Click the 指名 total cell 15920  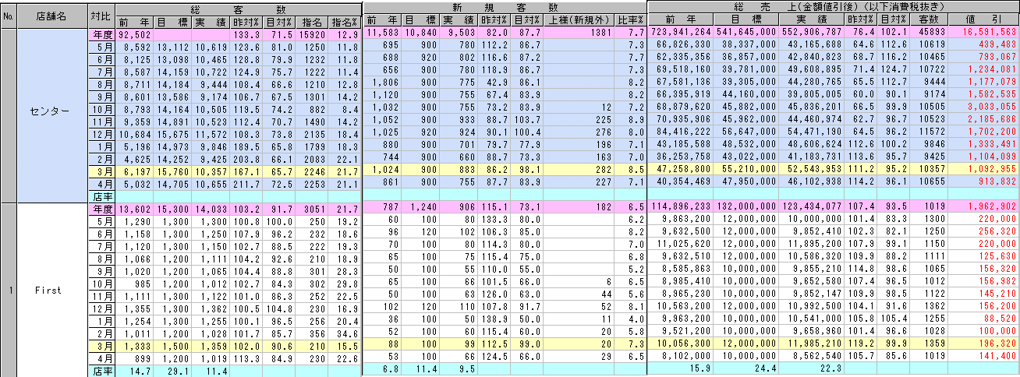308,34
